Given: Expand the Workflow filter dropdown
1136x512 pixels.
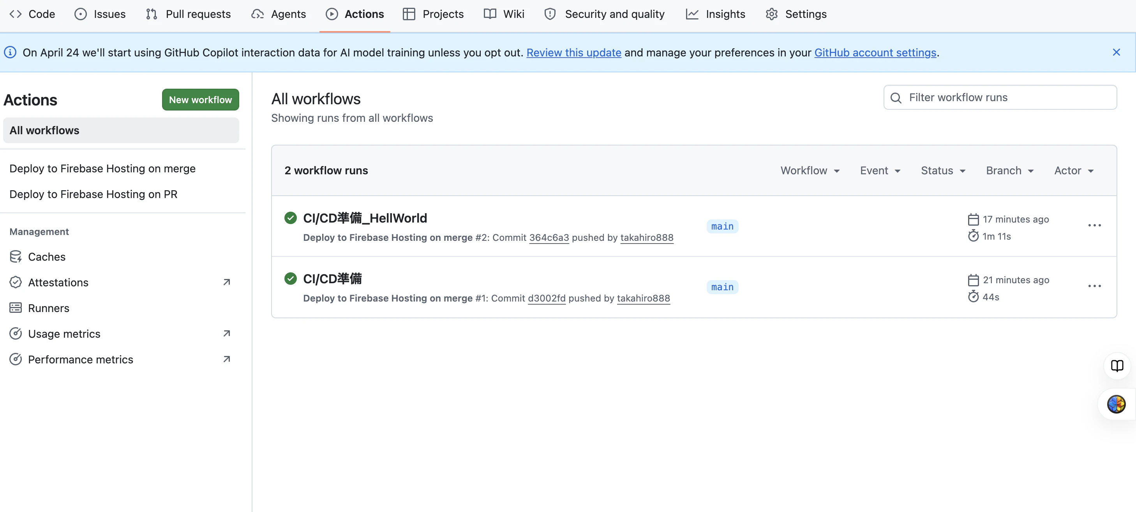Looking at the screenshot, I should 810,170.
